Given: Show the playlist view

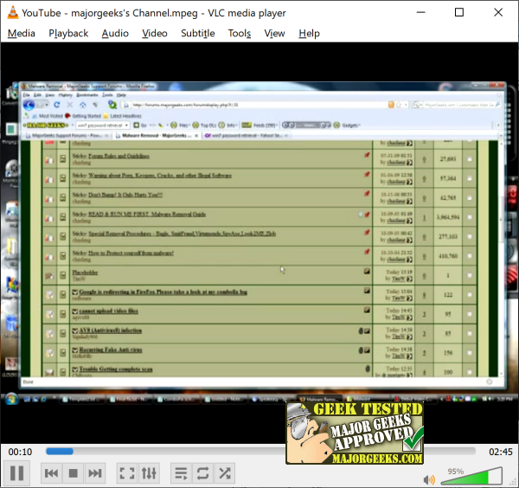Looking at the screenshot, I should click(x=181, y=473).
